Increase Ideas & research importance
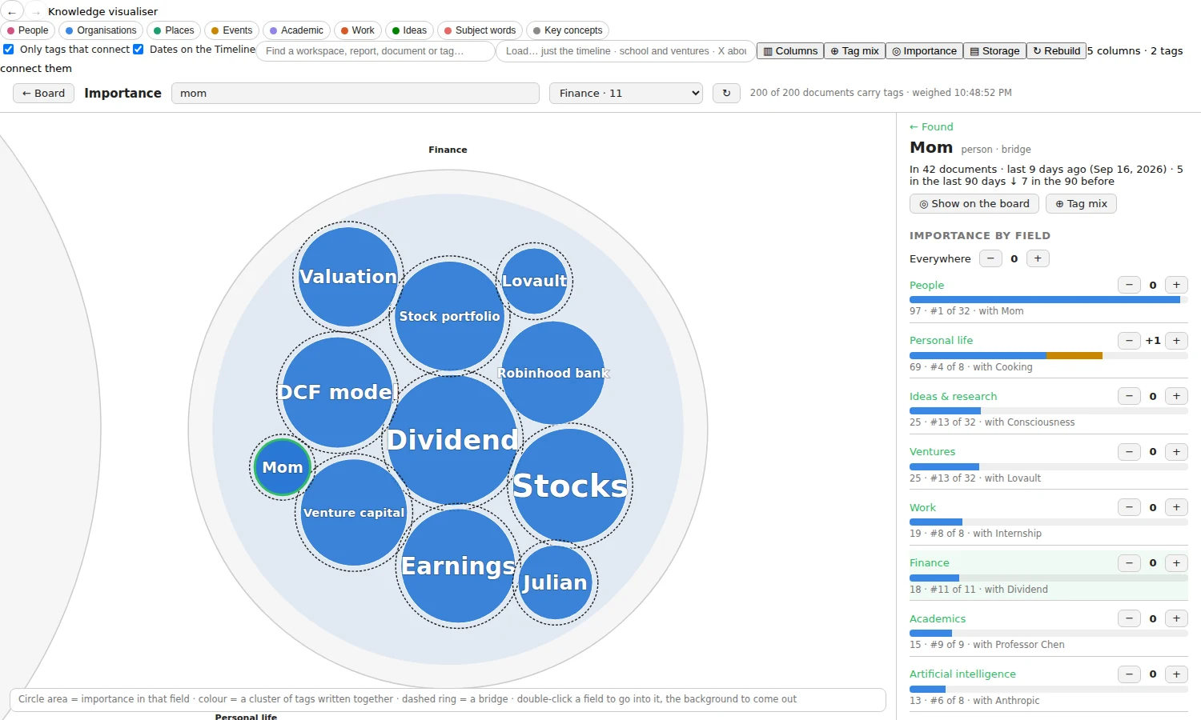The image size is (1201, 720). click(1176, 396)
